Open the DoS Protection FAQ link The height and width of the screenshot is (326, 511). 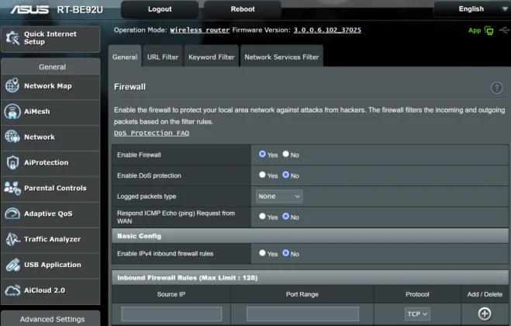pos(151,134)
